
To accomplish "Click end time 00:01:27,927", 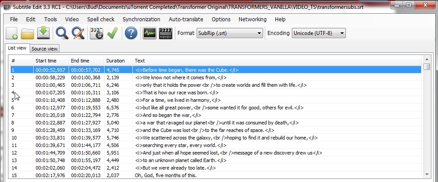I will [86, 123].
